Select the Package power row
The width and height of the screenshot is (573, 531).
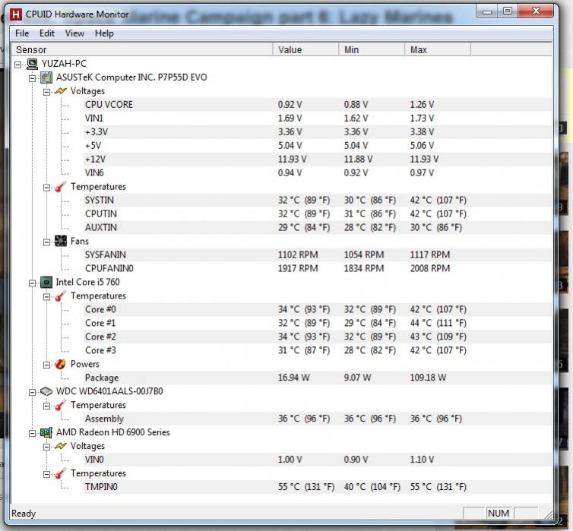tap(102, 378)
